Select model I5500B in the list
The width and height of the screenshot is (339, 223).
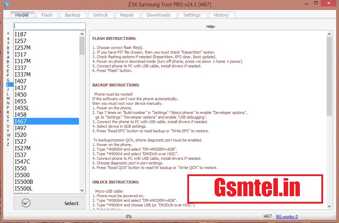[47, 182]
